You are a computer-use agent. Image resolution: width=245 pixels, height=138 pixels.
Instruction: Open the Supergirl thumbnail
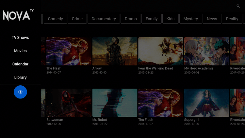[x=206, y=103]
